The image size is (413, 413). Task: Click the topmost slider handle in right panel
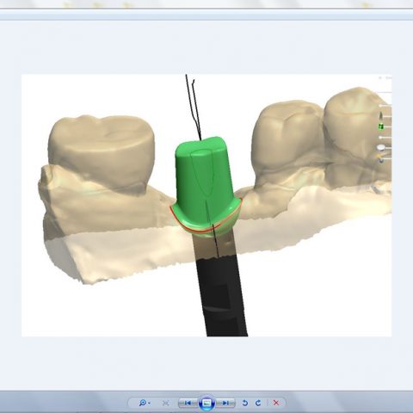[381, 106]
